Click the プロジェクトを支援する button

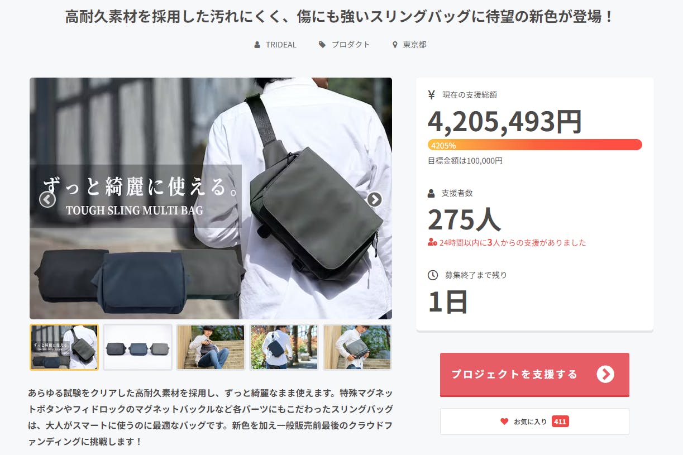tap(534, 375)
